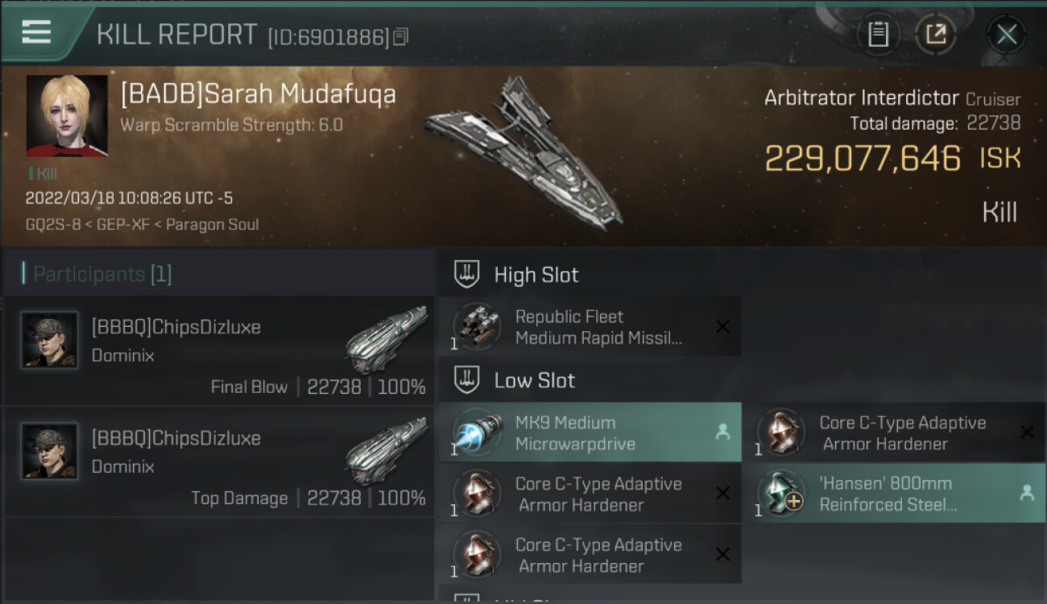1047x604 pixels.
Task: Open the clipboard report icon
Action: pos(877,35)
